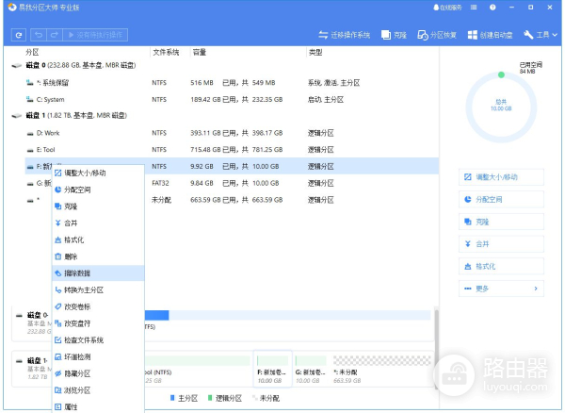565x413 pixels.
Task: Choose 调整大小/移动 in the context menu
Action: [x=98, y=173]
